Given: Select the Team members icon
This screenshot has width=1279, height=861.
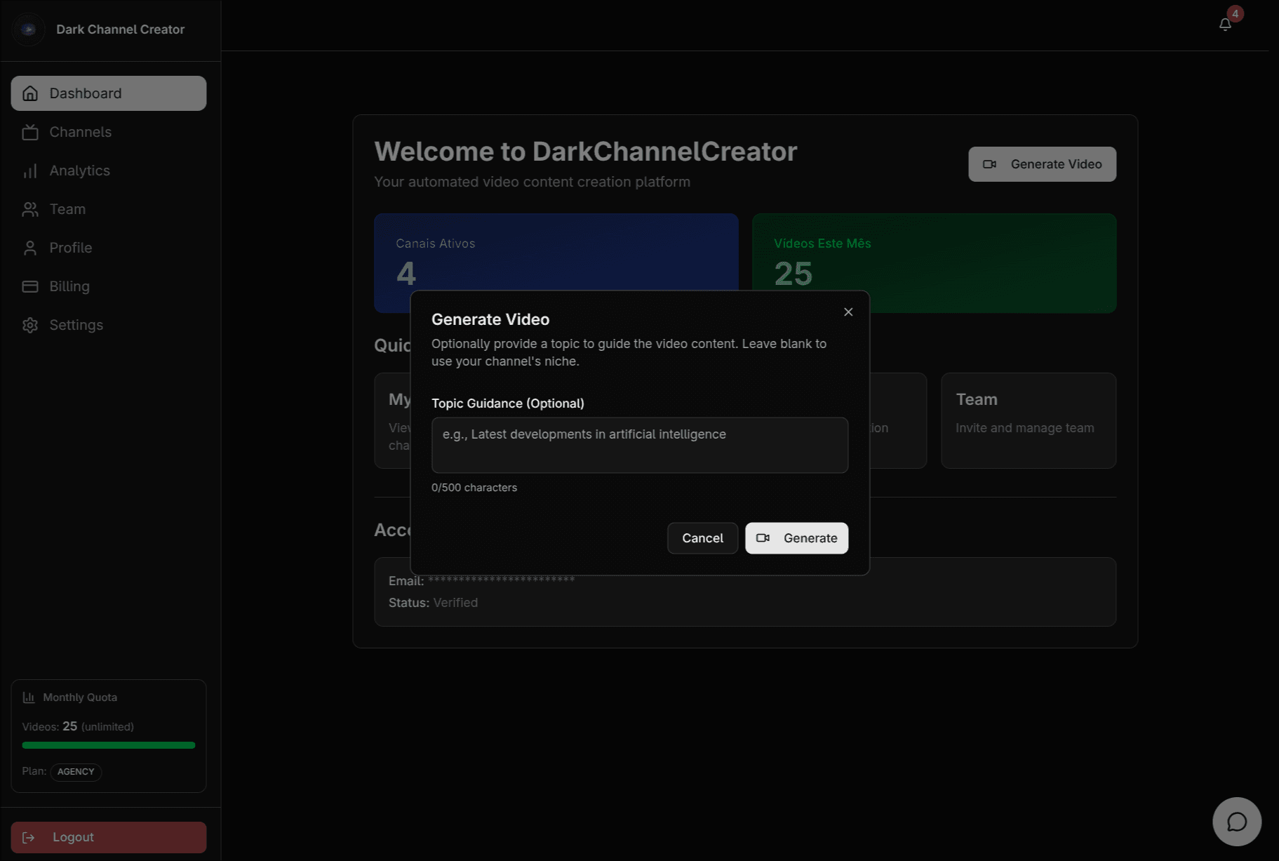Looking at the screenshot, I should [x=30, y=209].
